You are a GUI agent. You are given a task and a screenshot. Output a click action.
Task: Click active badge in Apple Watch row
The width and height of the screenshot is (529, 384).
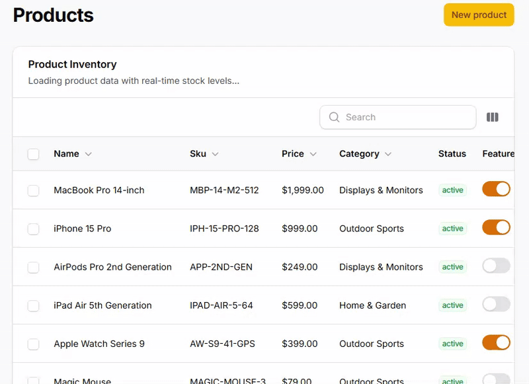click(x=452, y=344)
